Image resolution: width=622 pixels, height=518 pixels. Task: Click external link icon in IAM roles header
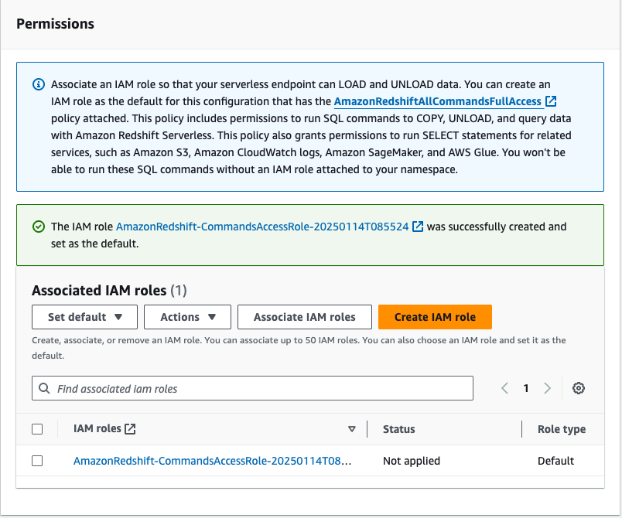coord(130,429)
